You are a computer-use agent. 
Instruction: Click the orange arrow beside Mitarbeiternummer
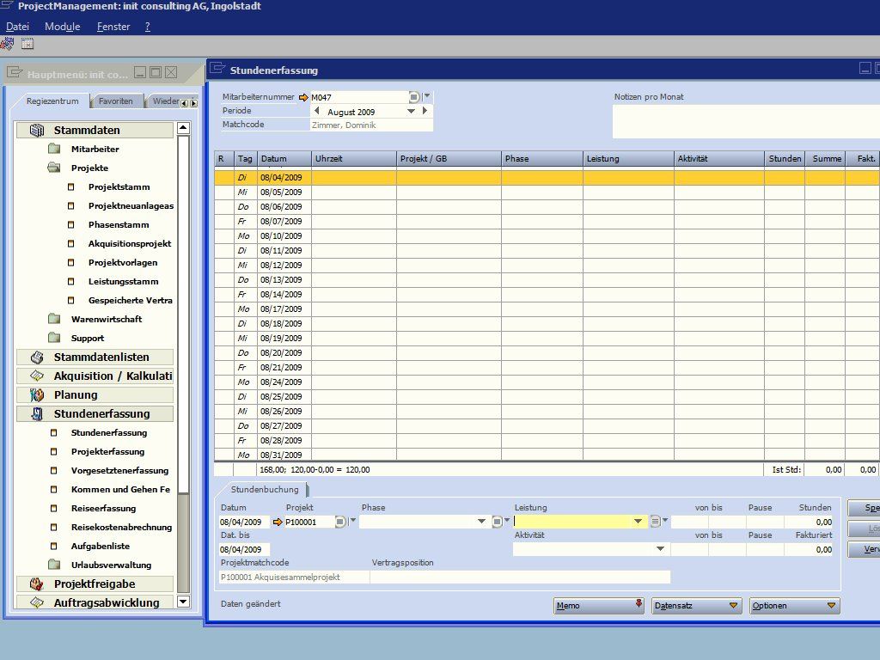point(303,98)
